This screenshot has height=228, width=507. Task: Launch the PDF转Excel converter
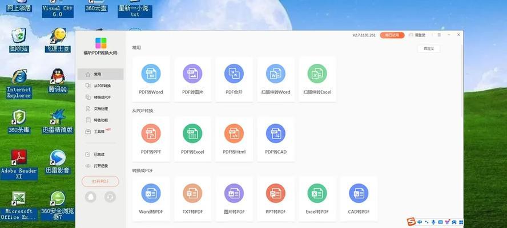click(192, 139)
